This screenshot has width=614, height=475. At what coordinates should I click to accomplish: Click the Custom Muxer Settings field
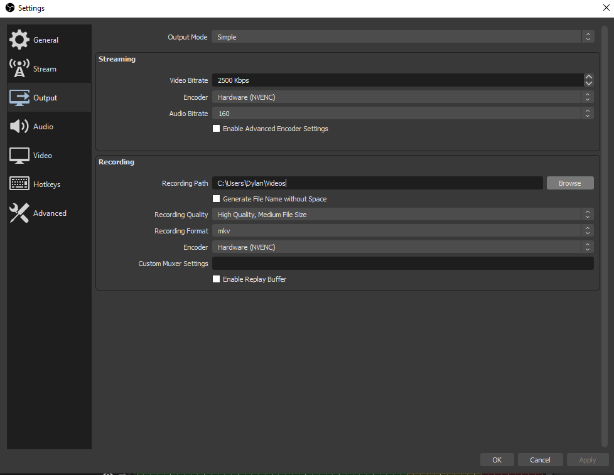point(403,264)
